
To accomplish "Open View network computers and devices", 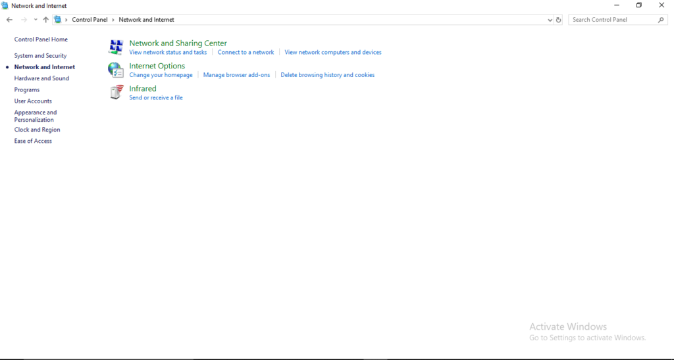I will point(332,53).
